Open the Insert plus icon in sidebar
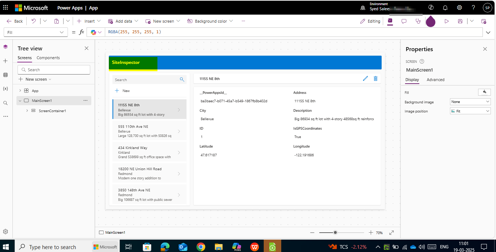 tap(5, 61)
